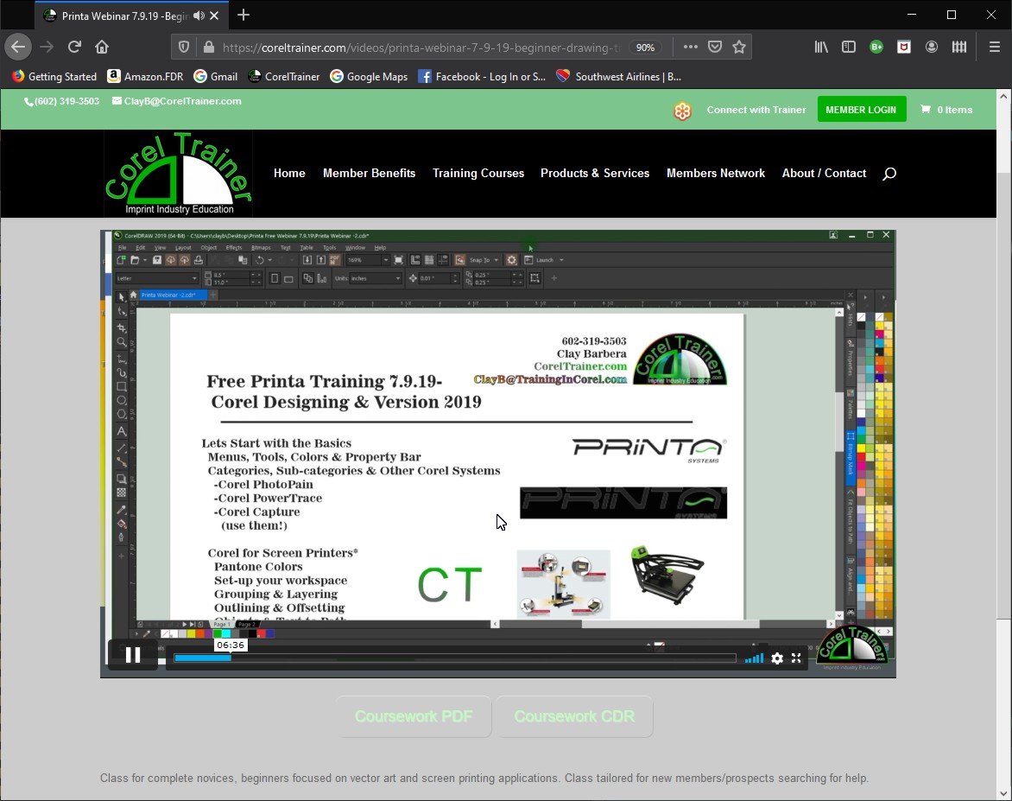Download the Coursework PDF
This screenshot has height=801, width=1012.
click(x=414, y=716)
